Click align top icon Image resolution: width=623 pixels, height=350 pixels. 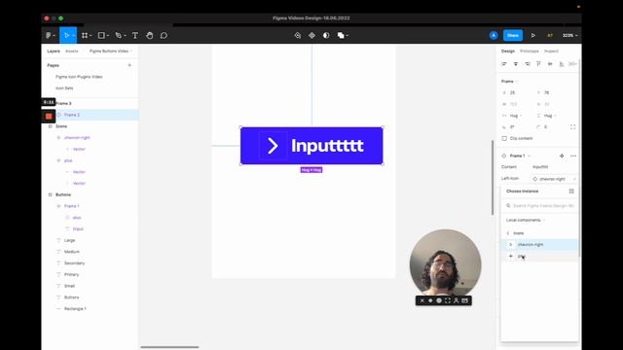click(538, 64)
